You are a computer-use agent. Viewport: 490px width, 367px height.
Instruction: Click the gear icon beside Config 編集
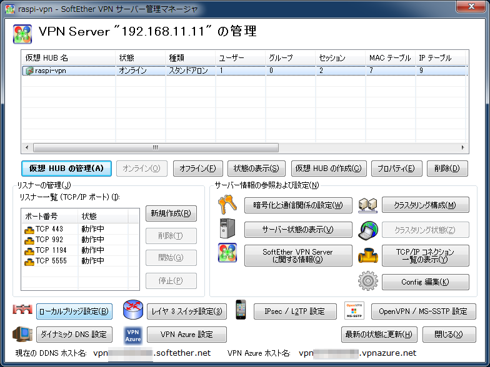click(367, 281)
